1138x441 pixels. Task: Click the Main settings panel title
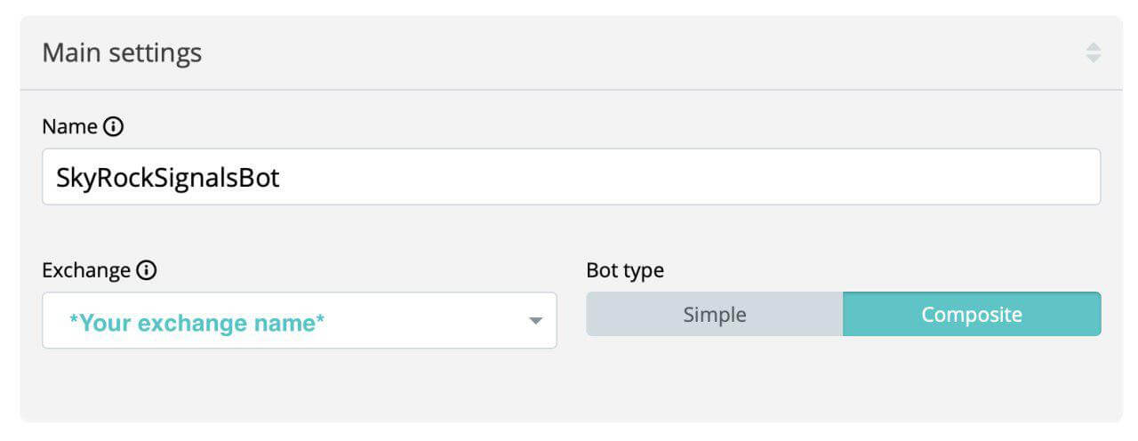[122, 53]
